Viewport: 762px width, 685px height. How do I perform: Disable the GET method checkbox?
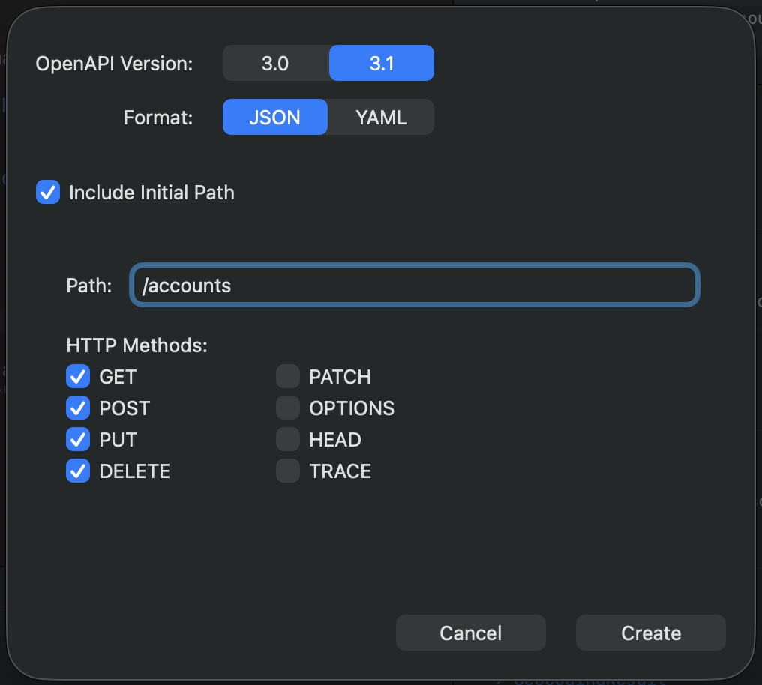77,376
